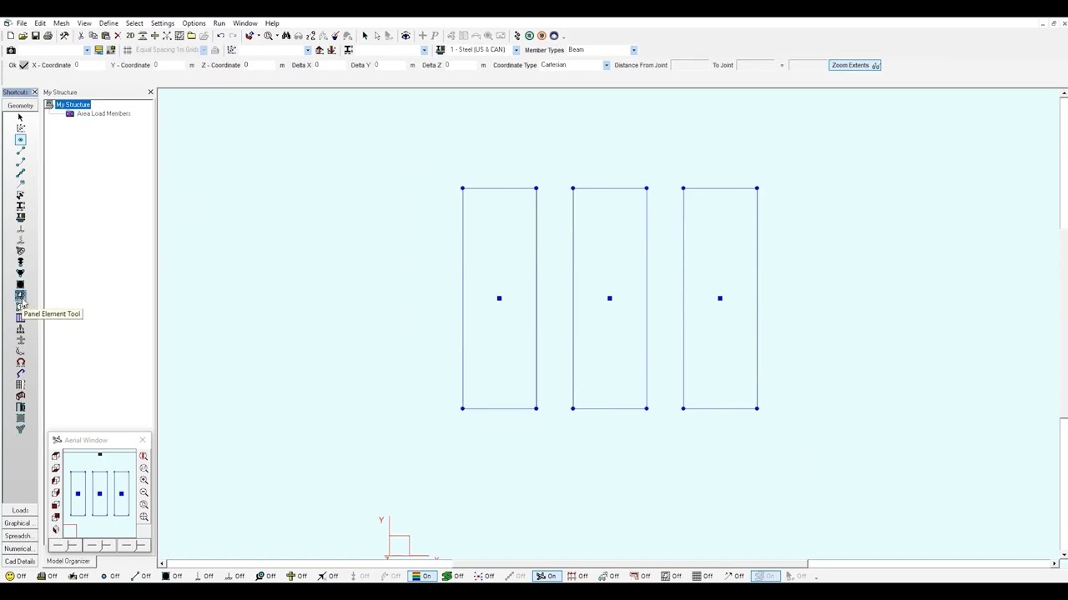Click the zoom out magnifier in Aerial Window

coord(144,492)
